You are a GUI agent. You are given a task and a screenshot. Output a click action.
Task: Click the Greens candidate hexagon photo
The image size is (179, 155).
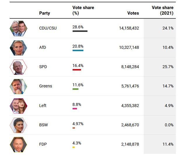pyautogui.click(x=18, y=86)
